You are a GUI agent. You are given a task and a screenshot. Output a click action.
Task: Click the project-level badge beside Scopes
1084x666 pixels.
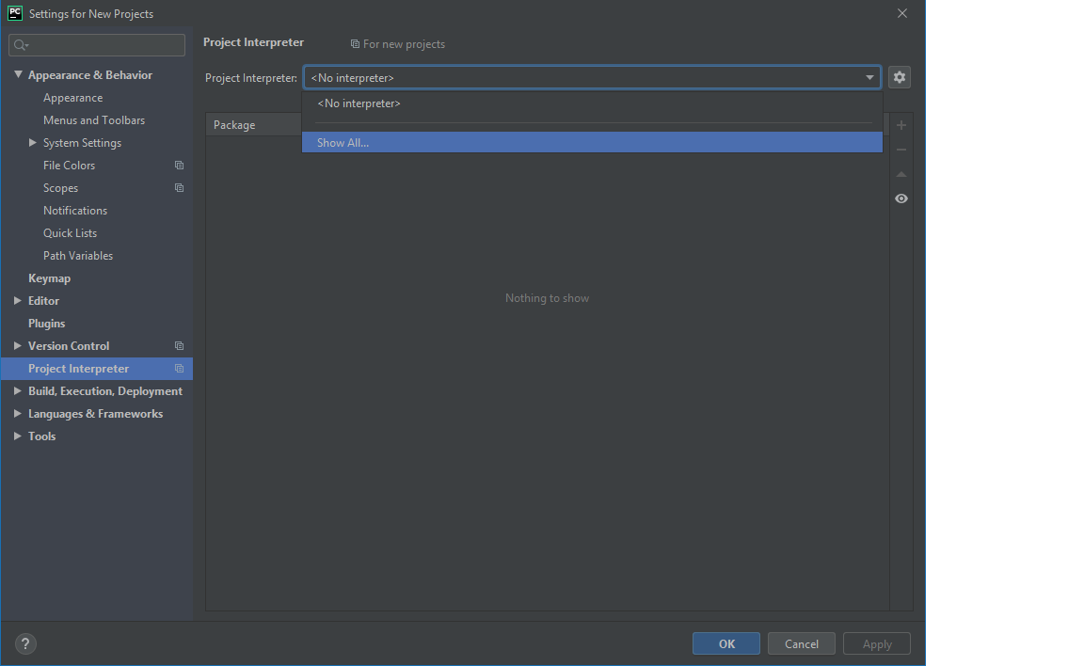[x=179, y=187]
